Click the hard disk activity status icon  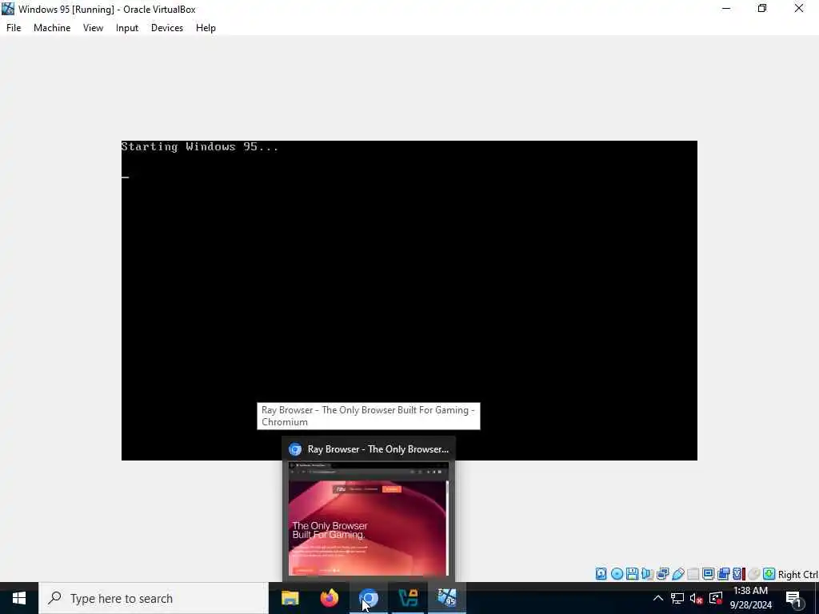coord(601,574)
